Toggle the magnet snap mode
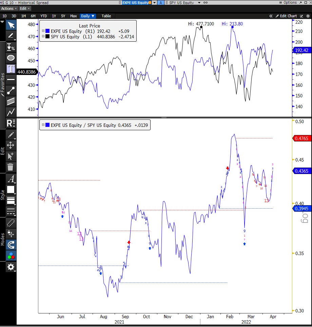This screenshot has height=327, width=312. click(11, 245)
